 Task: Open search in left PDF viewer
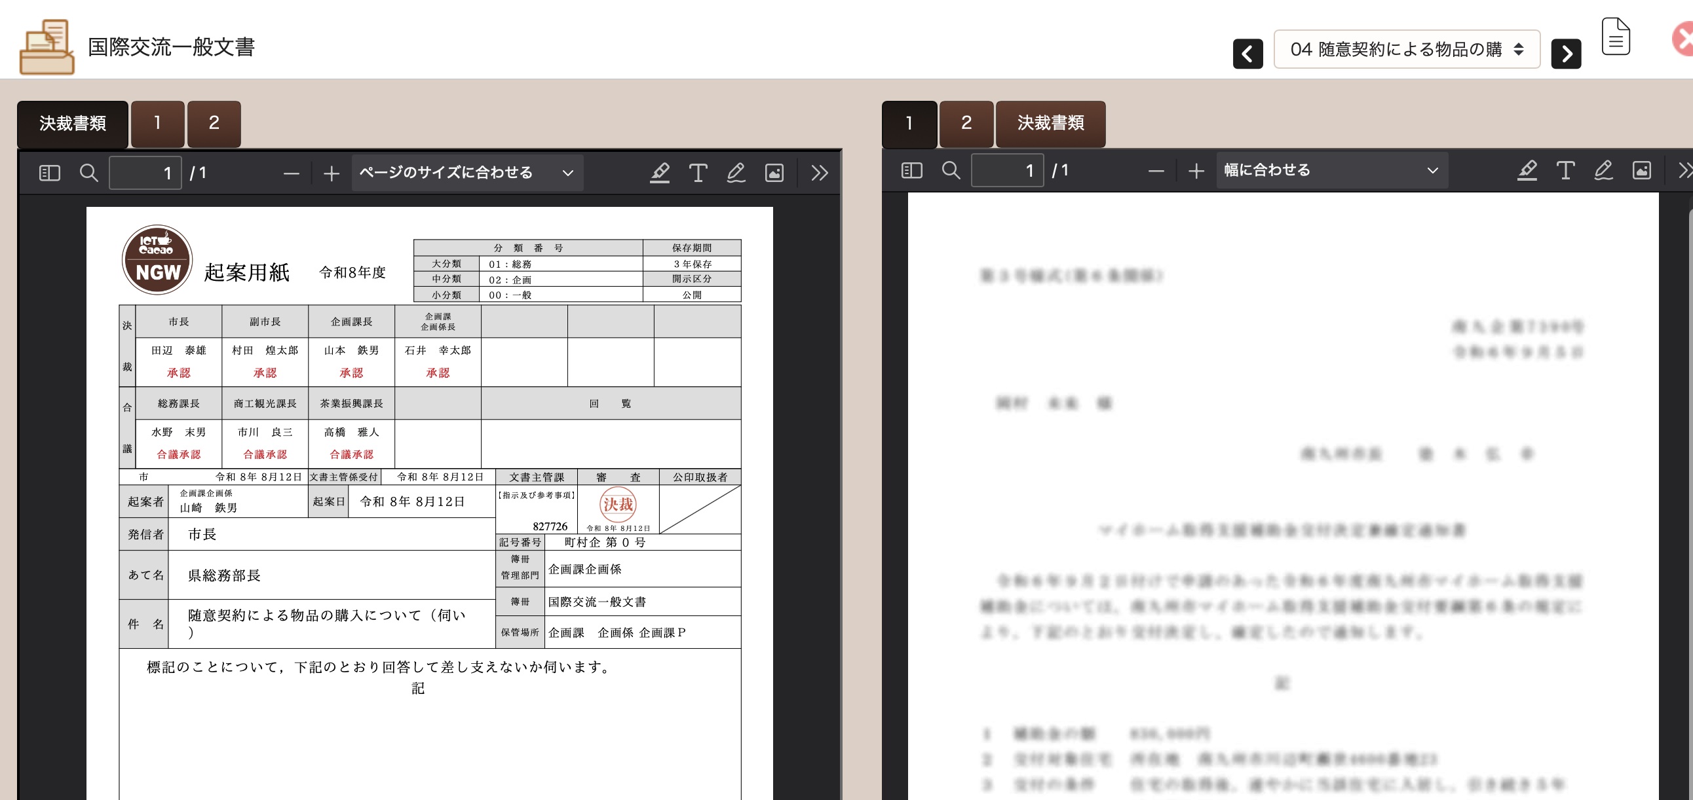(88, 173)
